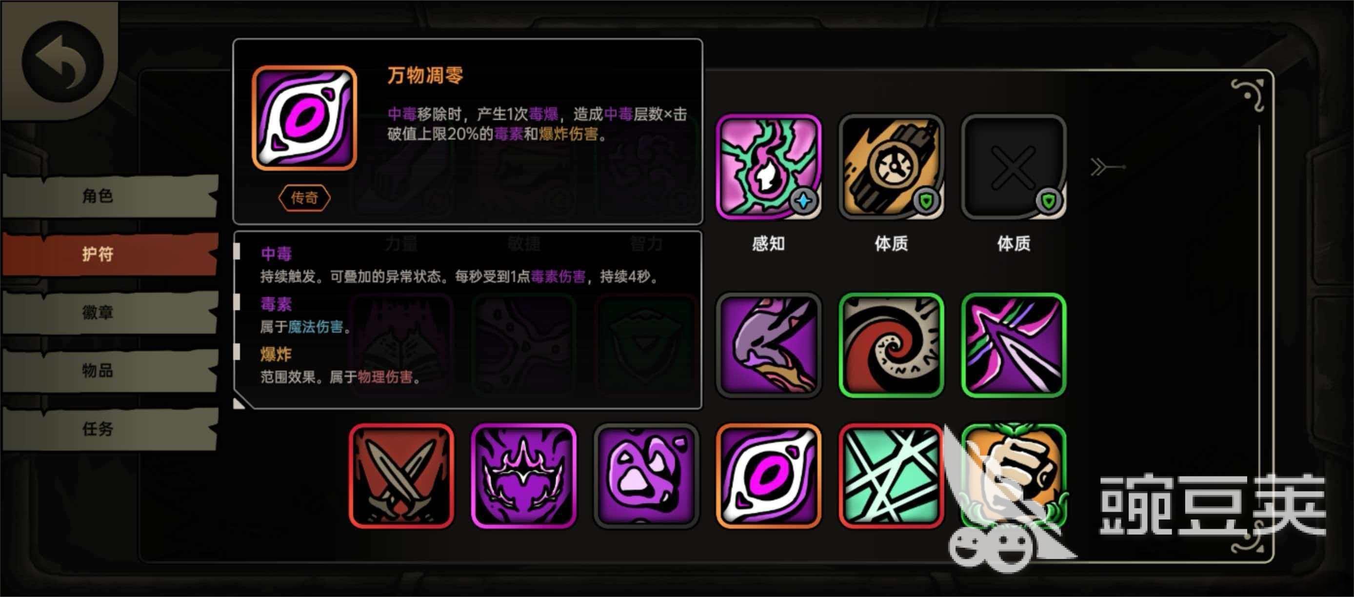Viewport: 1354px width, 597px height.
Task: Click the 体质 dynamite timer amulet slot
Action: coord(891,167)
